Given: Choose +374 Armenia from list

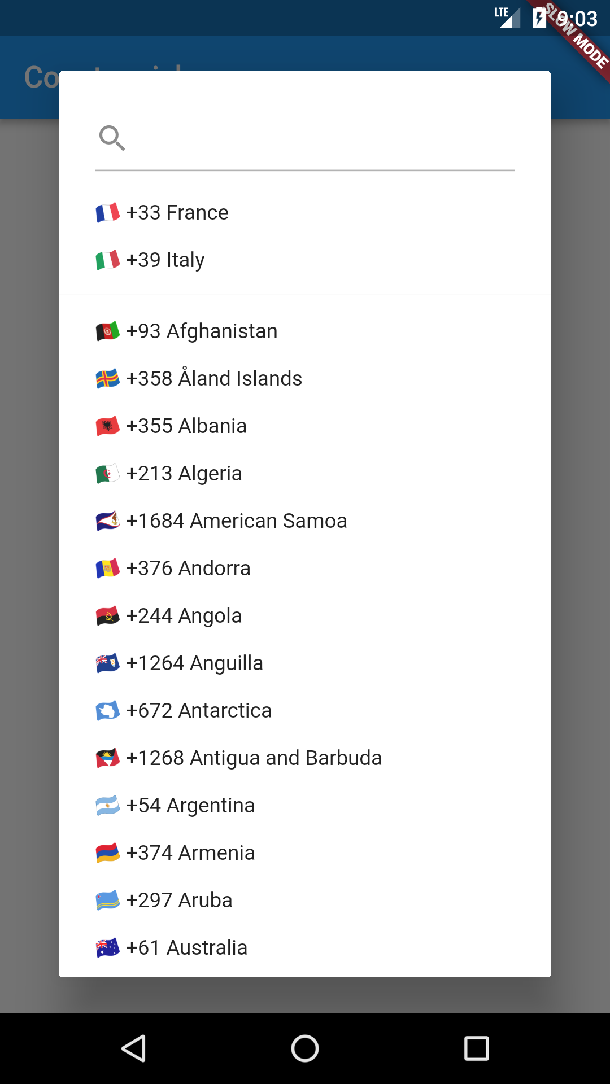Looking at the screenshot, I should click(190, 853).
